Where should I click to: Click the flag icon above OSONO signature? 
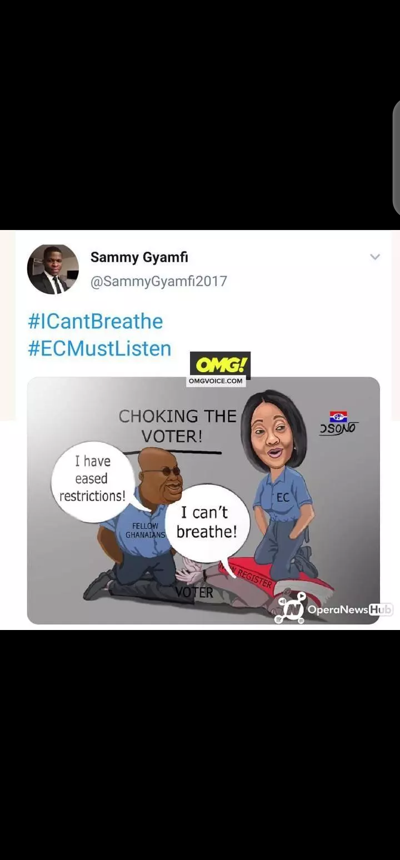(x=338, y=417)
